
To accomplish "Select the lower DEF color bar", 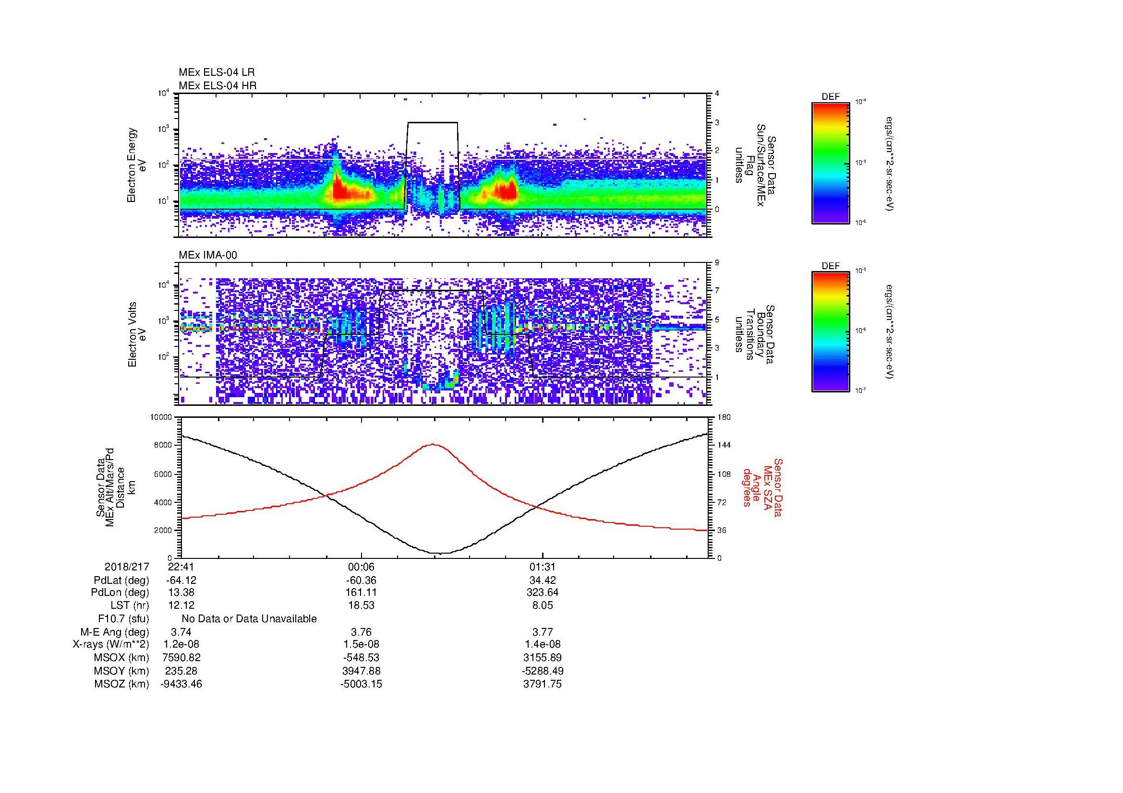I will (831, 332).
